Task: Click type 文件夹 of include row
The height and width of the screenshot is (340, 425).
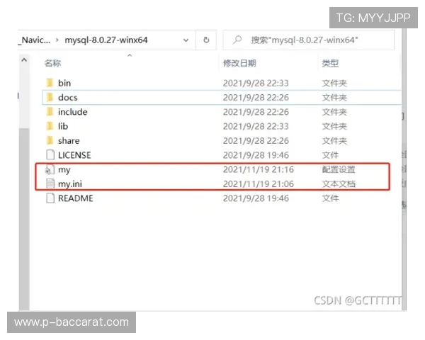Action: (x=334, y=112)
